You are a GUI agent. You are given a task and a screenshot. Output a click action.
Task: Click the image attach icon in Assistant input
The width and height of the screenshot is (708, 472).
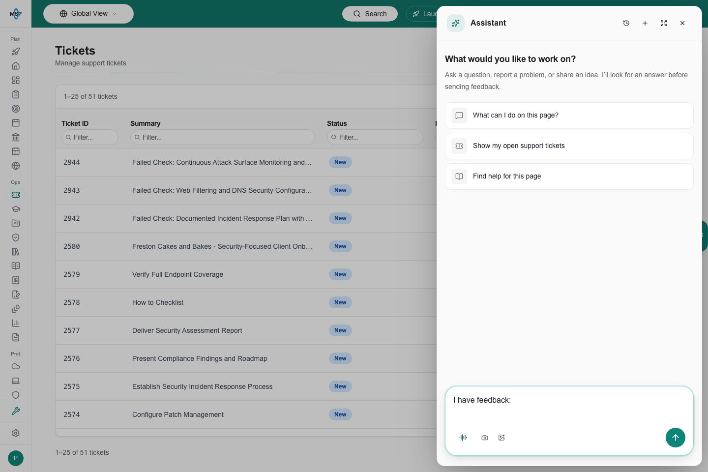501,438
